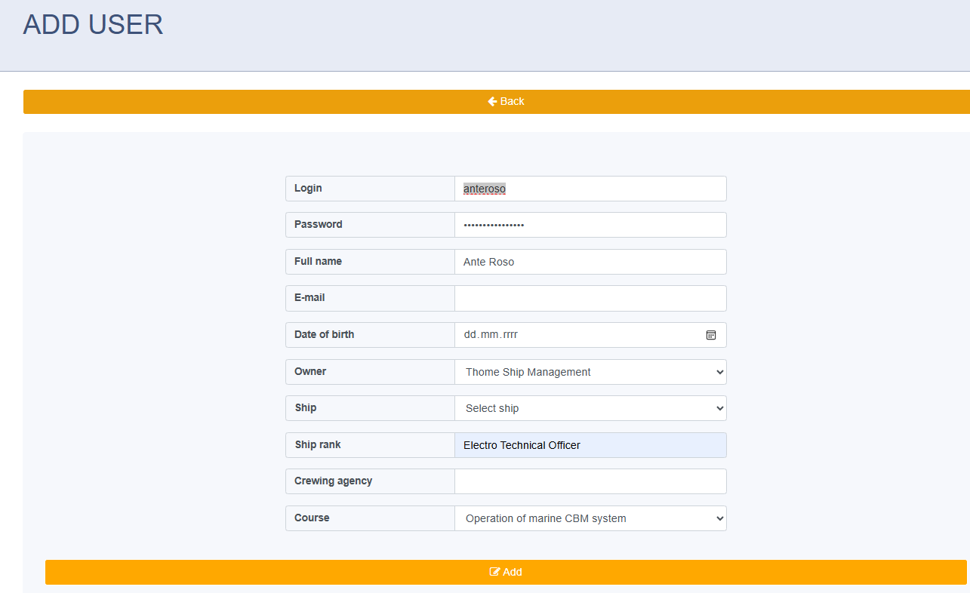This screenshot has height=593, width=970.
Task: Click the ADD USER page heading
Action: (93, 25)
